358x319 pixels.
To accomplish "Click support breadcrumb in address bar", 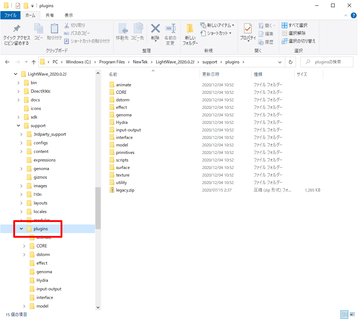I will pyautogui.click(x=210, y=62).
